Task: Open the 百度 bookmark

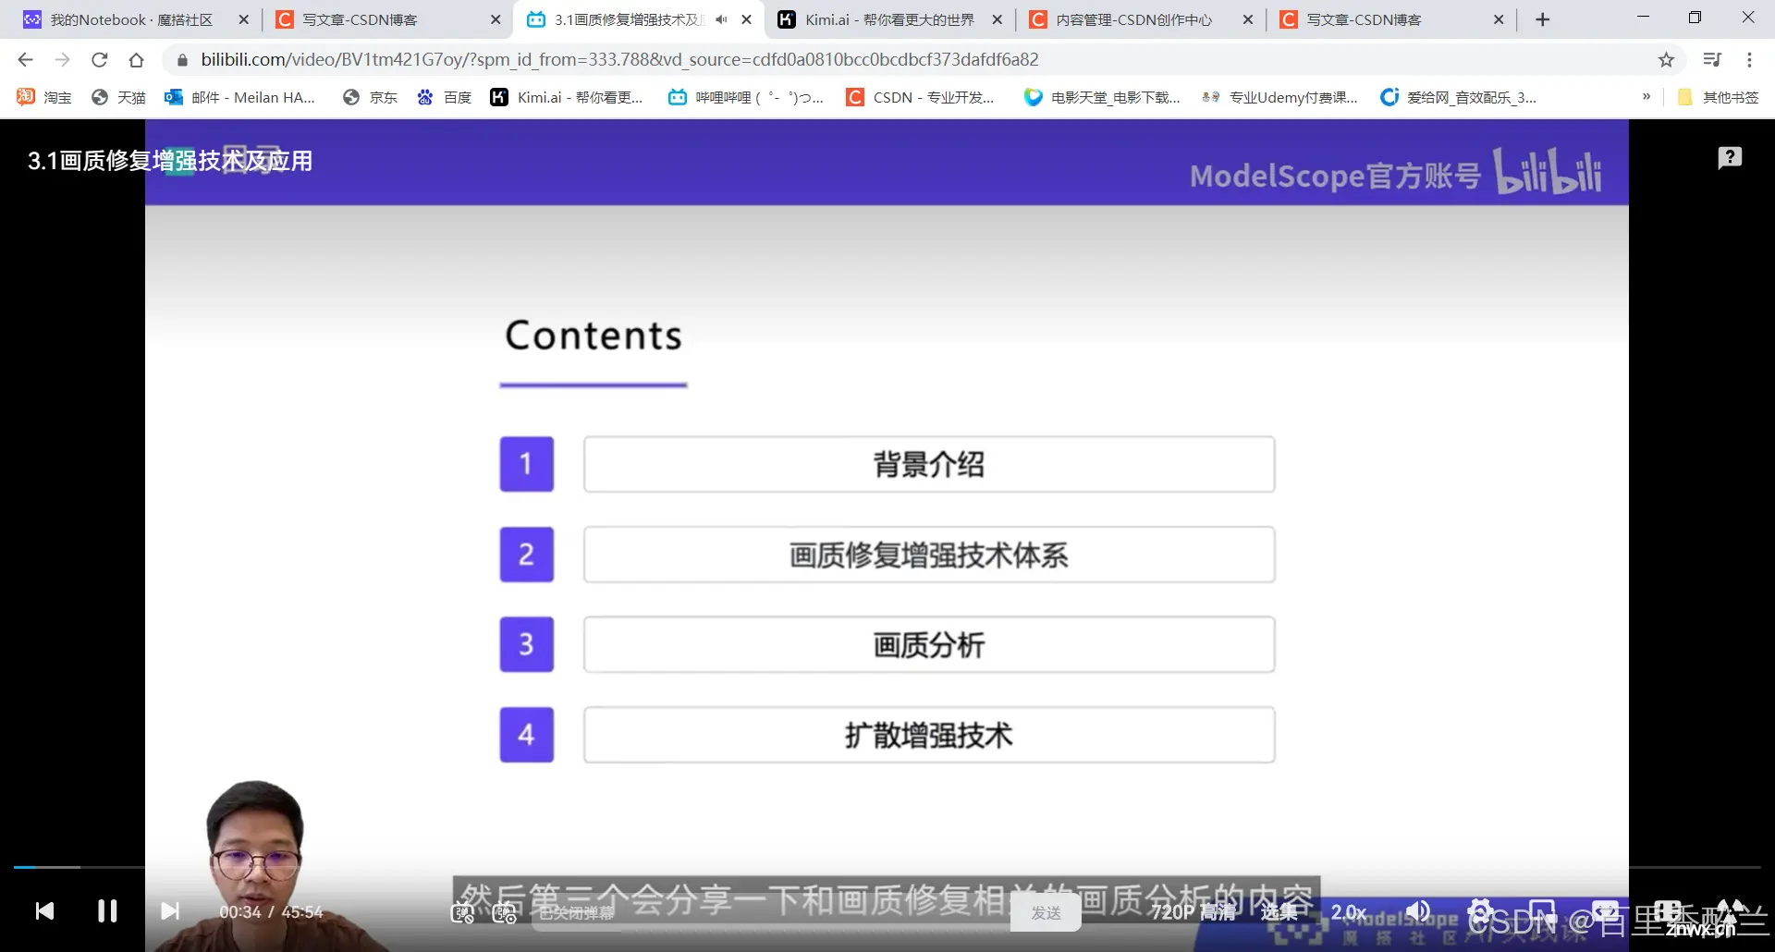Action: click(x=444, y=97)
